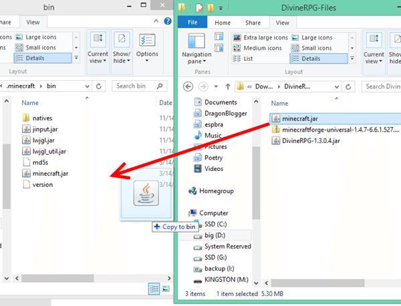Open Home tab in DivineRPG-Files
The width and height of the screenshot is (401, 306).
(x=223, y=23)
